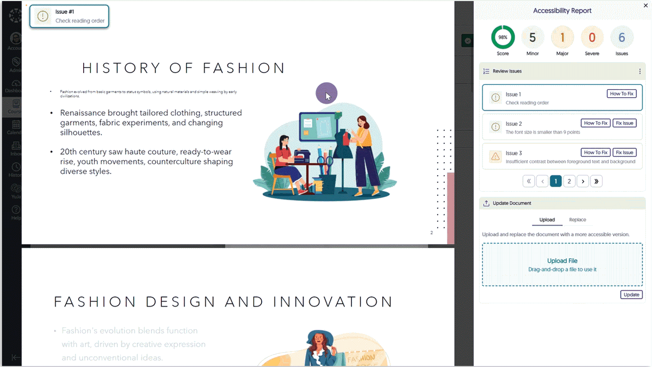Click Fix Issue for Issue 2
Viewport: 653px width, 367px height.
[624, 123]
